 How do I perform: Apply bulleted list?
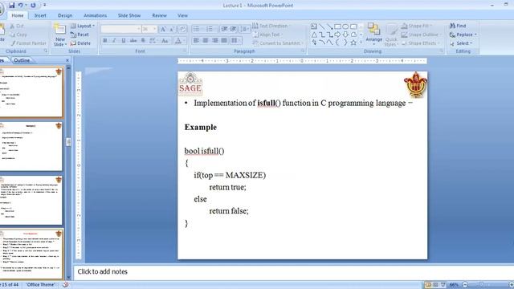[x=197, y=29]
